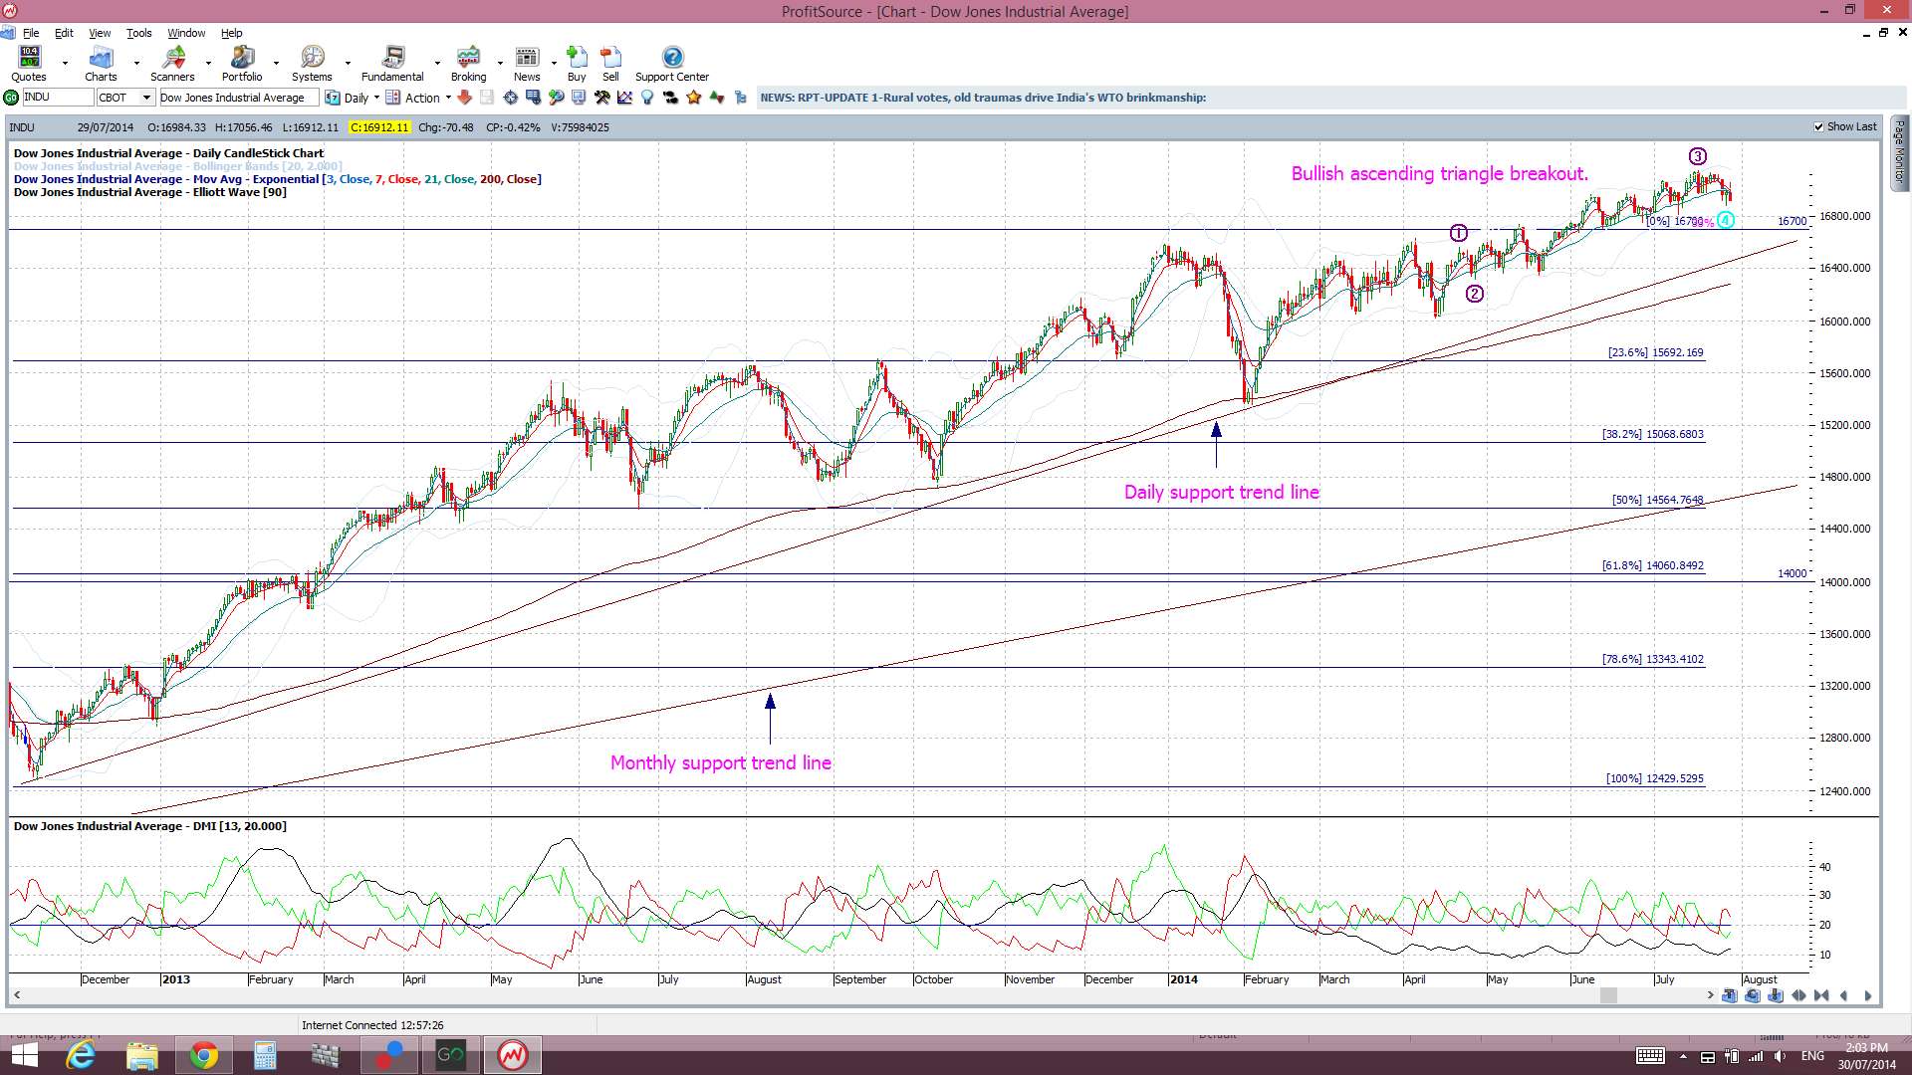Open the Portfolio tool
This screenshot has height=1075, width=1912.
point(242,64)
